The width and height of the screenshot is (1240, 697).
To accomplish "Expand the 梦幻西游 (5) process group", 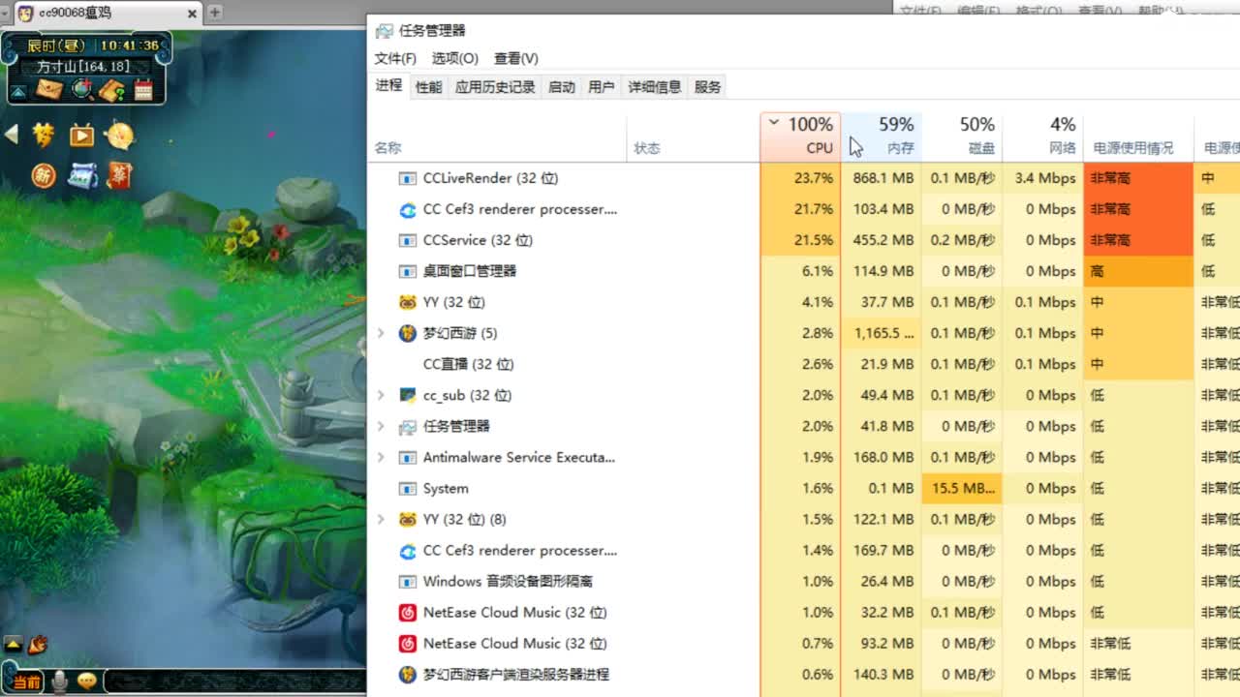I will tap(380, 333).
